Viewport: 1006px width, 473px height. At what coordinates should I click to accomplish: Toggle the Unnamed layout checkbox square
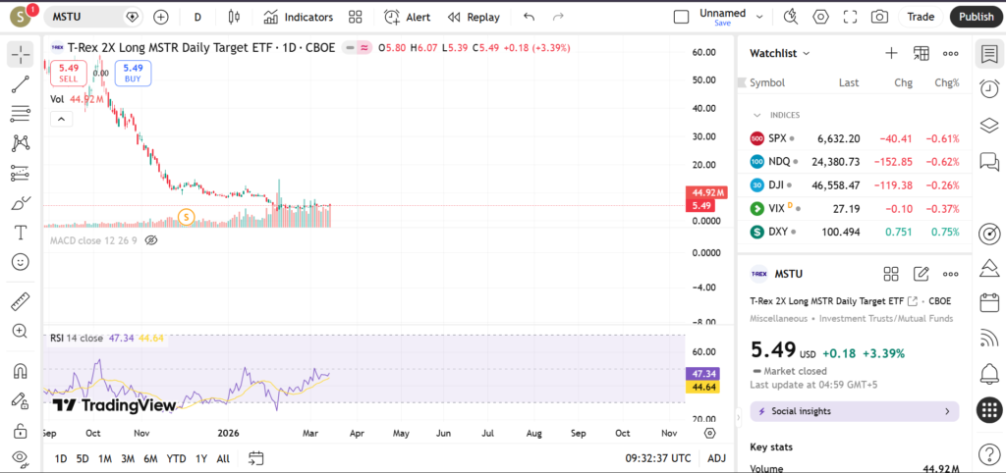point(681,17)
